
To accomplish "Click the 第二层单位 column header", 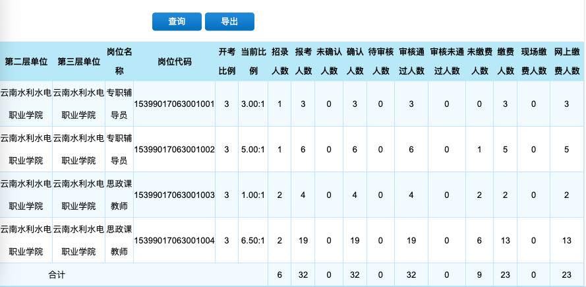I will click(x=26, y=61).
